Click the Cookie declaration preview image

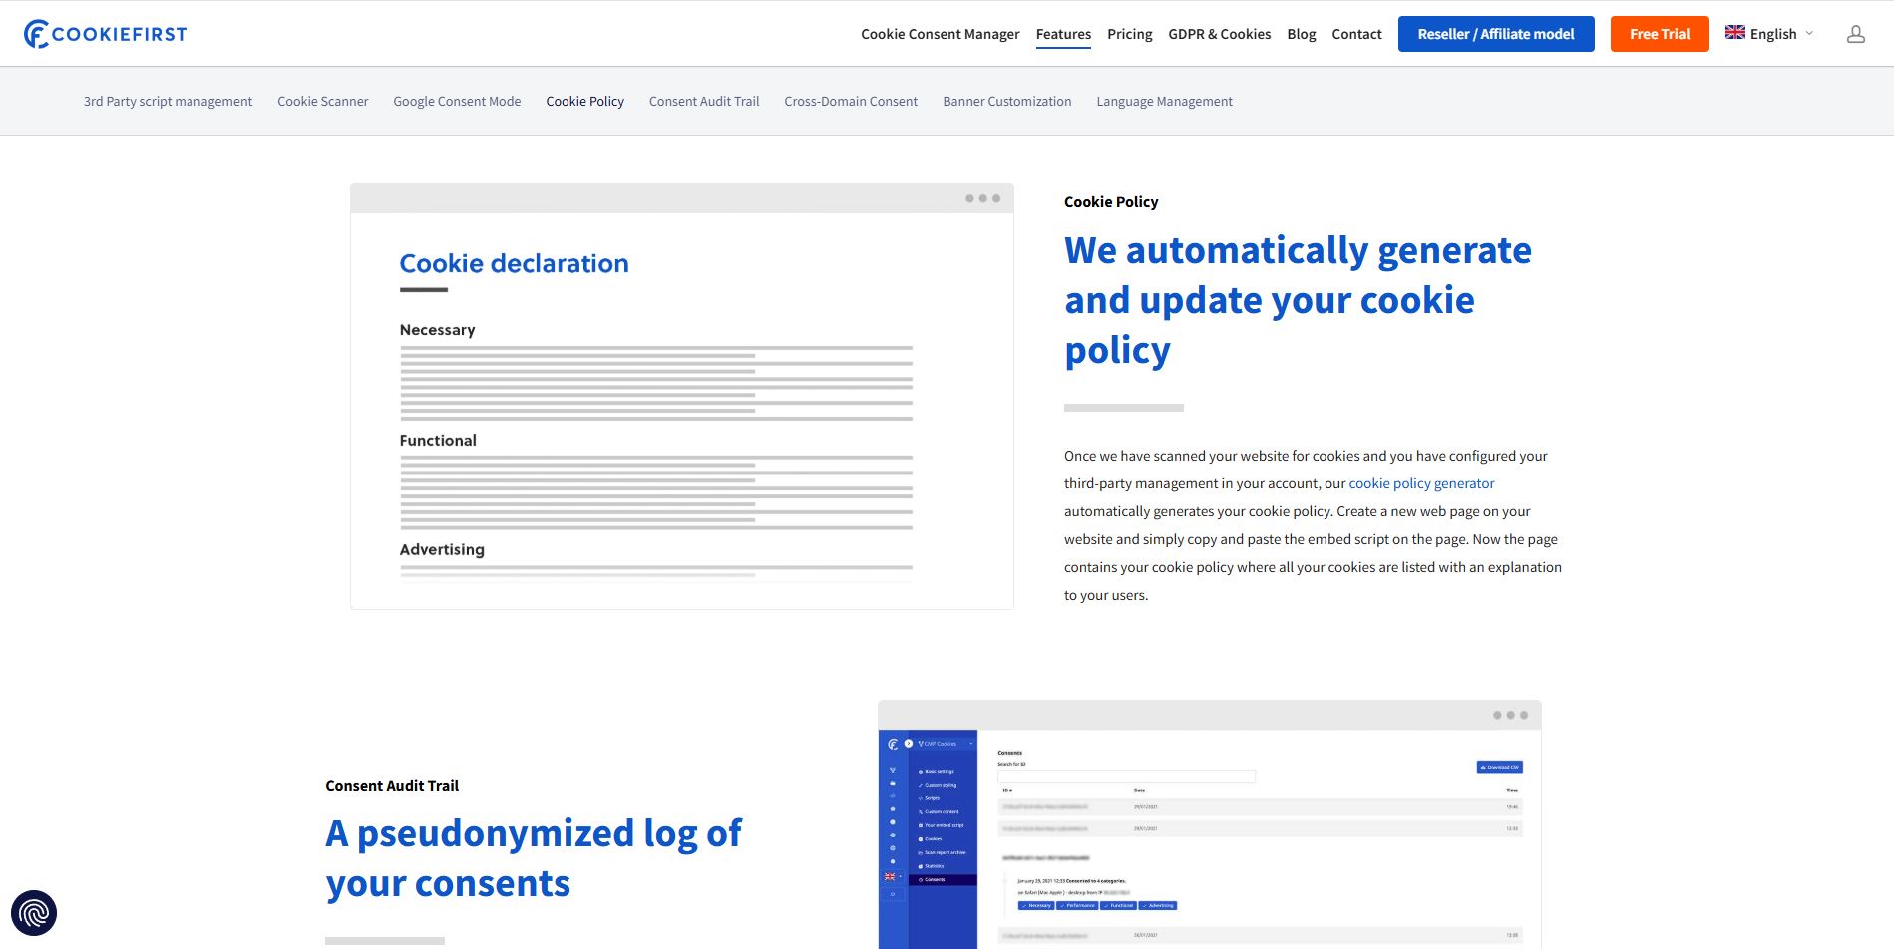pyautogui.click(x=682, y=397)
